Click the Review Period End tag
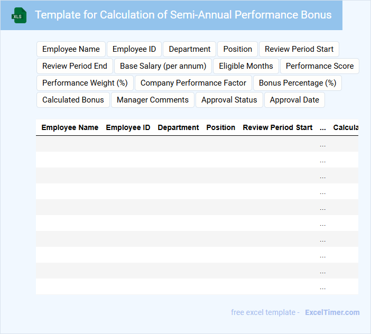Viewport: 371px width, 334px height. (x=75, y=66)
